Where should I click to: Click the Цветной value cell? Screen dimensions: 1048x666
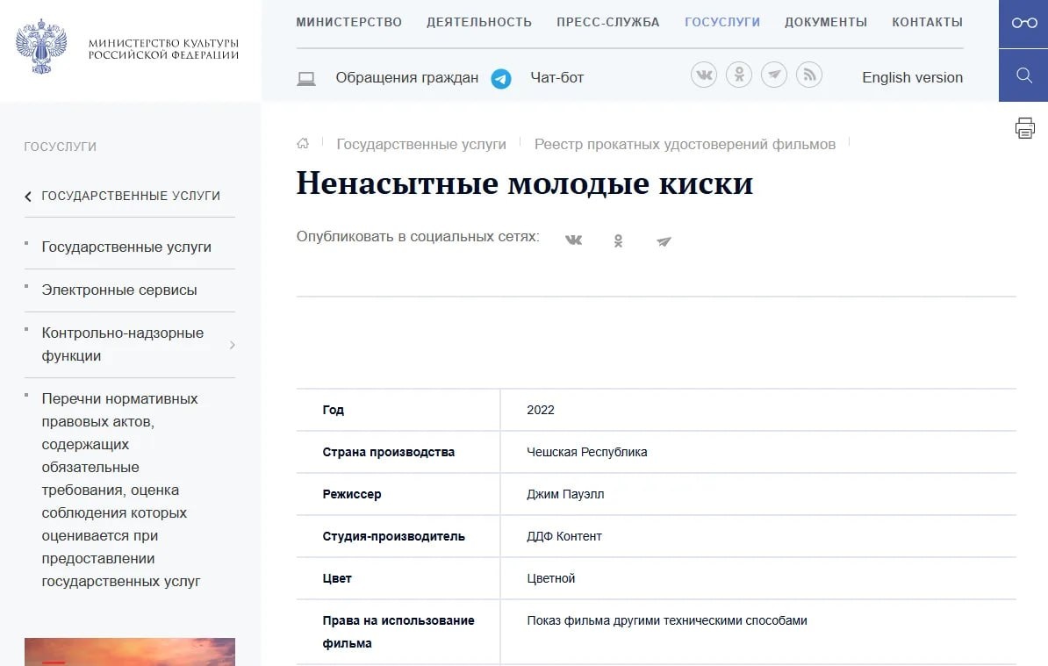[550, 578]
